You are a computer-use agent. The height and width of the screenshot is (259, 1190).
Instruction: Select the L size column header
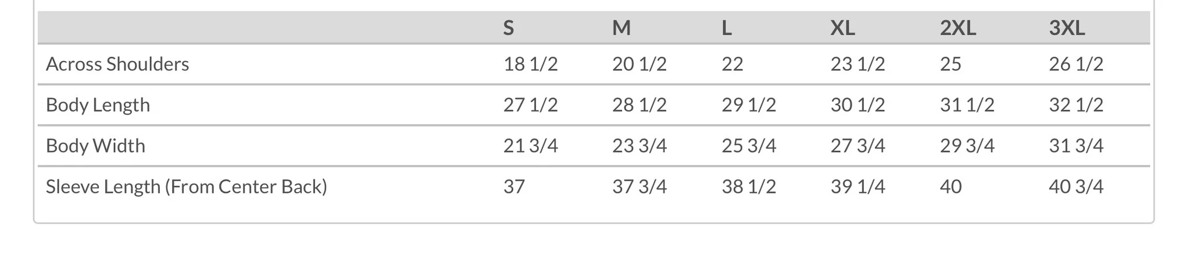tap(727, 28)
